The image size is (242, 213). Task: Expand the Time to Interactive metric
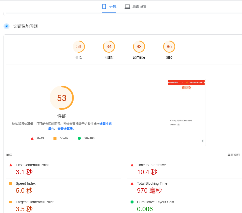coord(151,165)
